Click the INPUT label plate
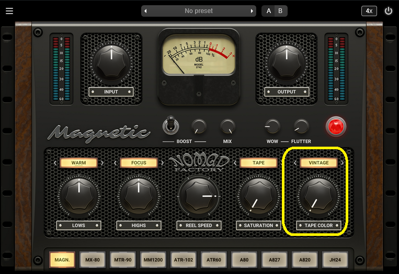 (x=111, y=92)
